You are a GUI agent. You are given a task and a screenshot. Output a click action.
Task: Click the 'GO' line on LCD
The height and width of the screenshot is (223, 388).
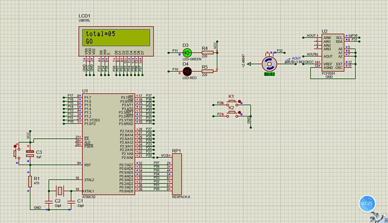[x=89, y=41]
